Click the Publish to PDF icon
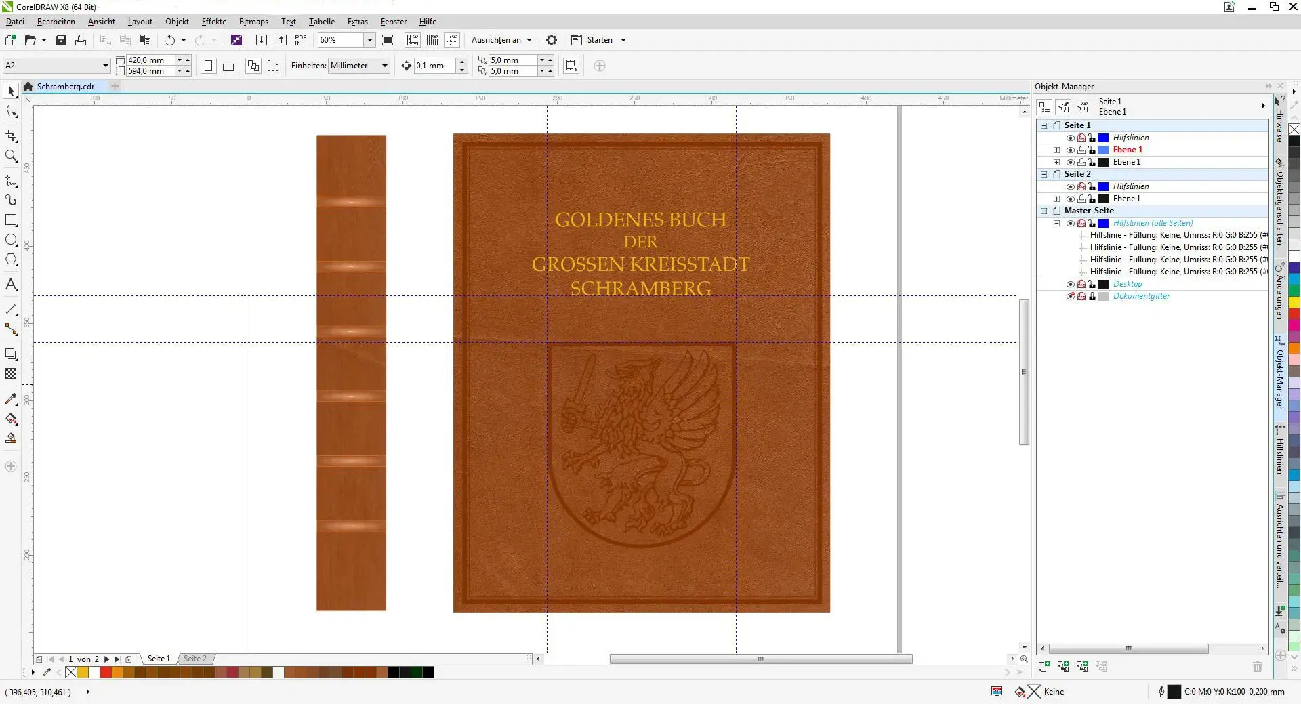1301x704 pixels. point(301,40)
